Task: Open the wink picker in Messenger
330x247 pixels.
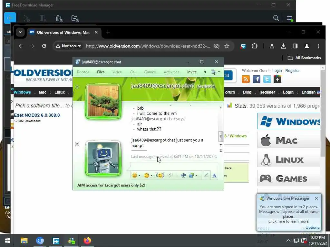Action: [x=147, y=175]
